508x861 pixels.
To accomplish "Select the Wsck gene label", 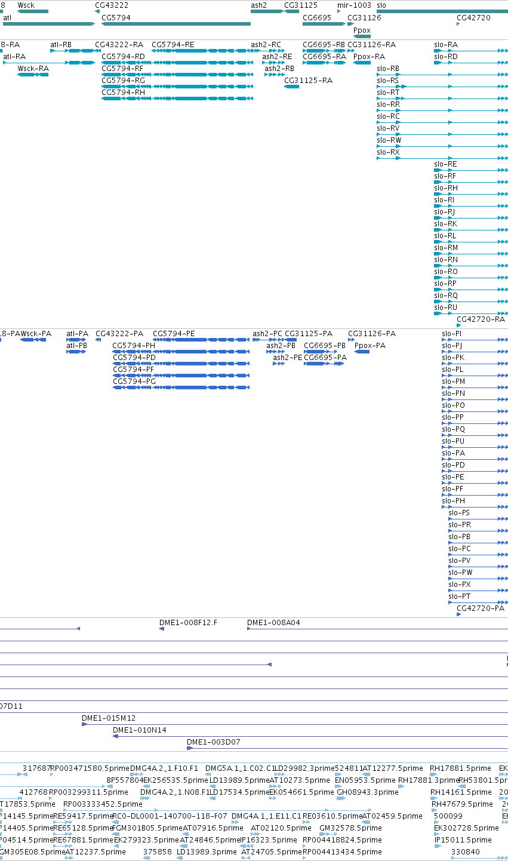I will pyautogui.click(x=26, y=5).
